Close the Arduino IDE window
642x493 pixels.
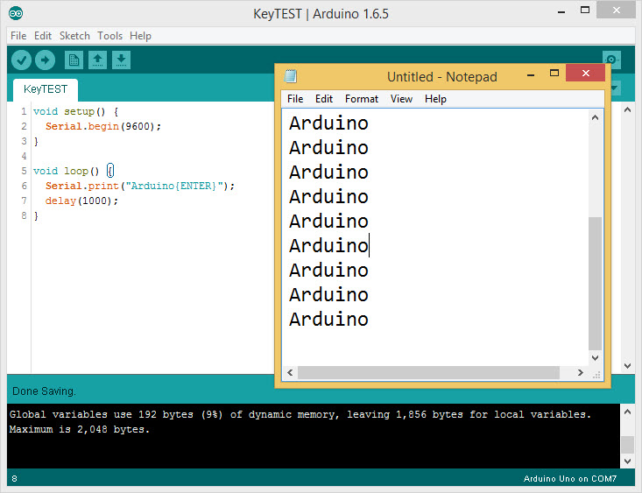pos(616,11)
